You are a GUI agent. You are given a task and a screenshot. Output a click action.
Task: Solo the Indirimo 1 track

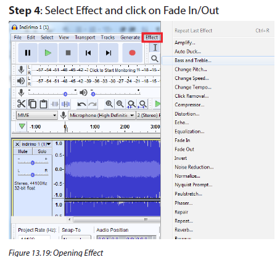(42, 151)
